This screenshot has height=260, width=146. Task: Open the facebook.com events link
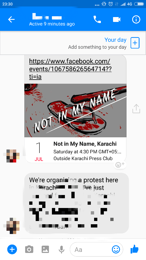coord(70,69)
